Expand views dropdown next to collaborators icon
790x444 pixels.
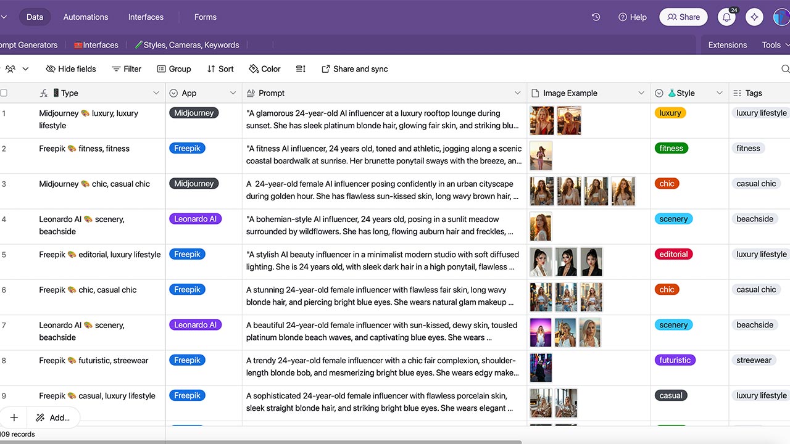coord(25,69)
